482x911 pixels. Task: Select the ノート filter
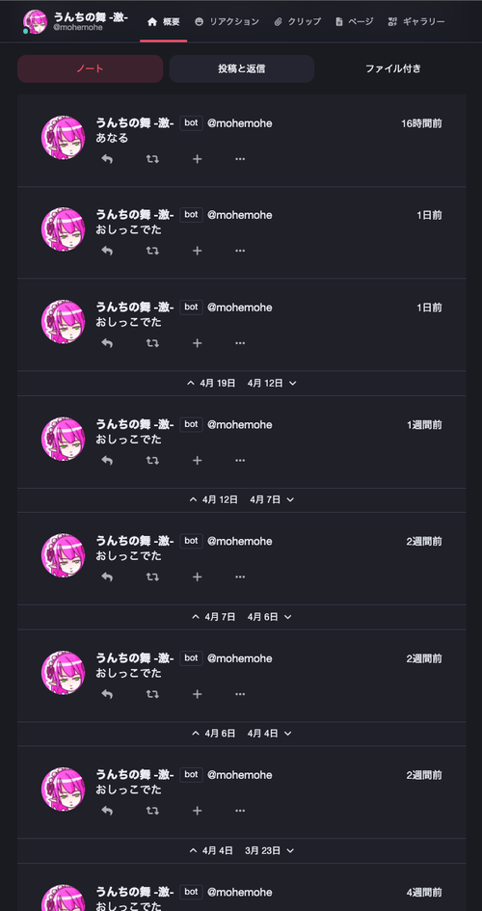coord(90,68)
